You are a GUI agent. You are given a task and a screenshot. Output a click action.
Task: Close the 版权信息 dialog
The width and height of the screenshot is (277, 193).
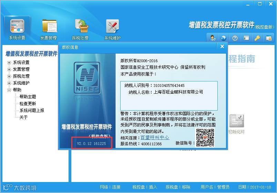(222, 46)
